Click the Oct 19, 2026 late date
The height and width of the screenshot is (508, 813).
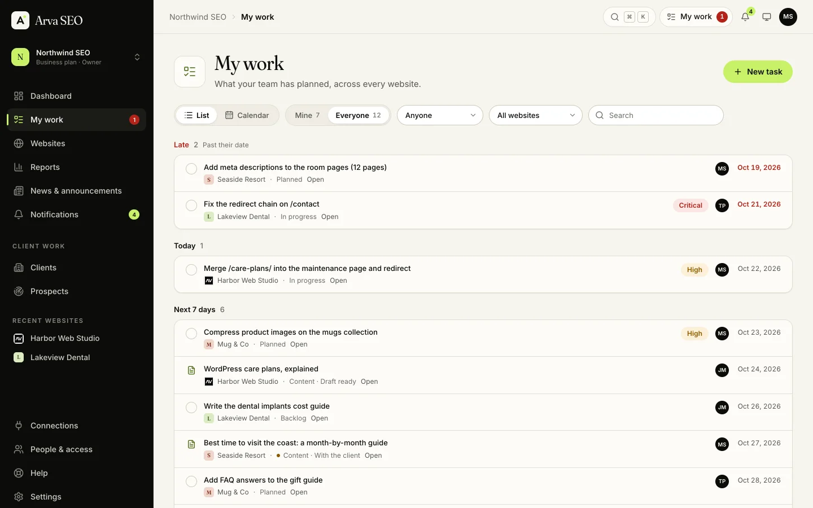click(x=759, y=168)
